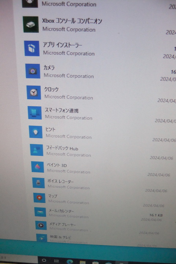Click the 映画 & テレビ app icon

[x=42, y=238]
